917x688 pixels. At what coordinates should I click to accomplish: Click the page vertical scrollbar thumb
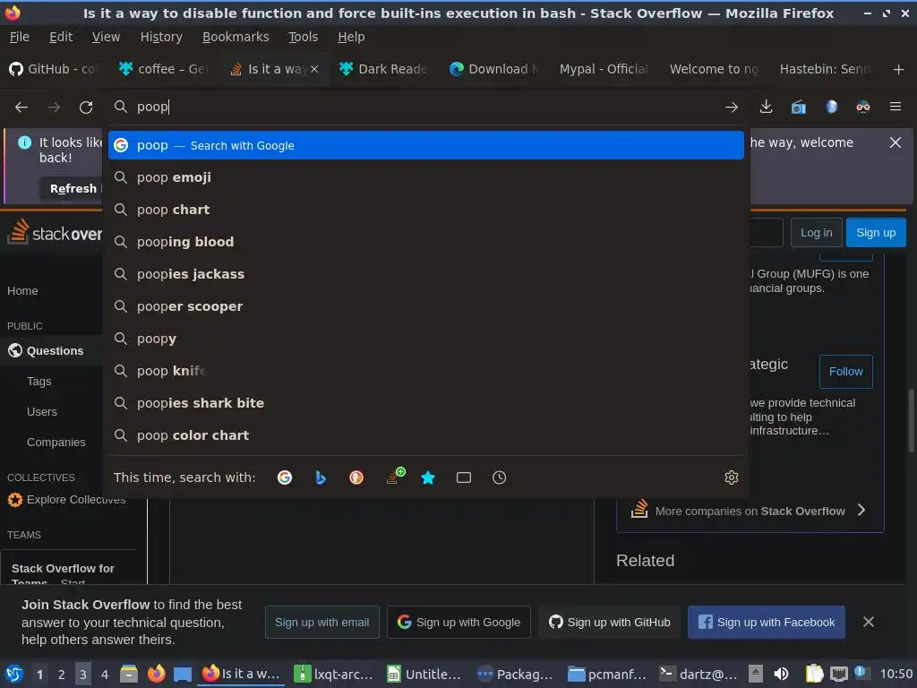pos(911,420)
